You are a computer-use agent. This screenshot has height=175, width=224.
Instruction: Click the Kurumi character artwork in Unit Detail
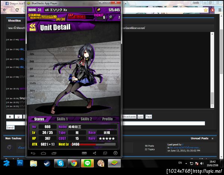[77, 78]
